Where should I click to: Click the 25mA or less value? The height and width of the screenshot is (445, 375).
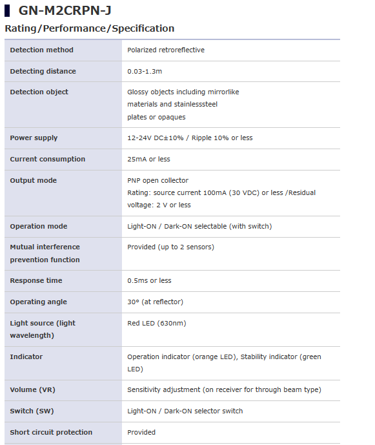point(148,160)
